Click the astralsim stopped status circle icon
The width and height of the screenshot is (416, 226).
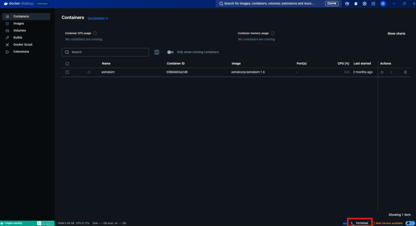pyautogui.click(x=89, y=72)
